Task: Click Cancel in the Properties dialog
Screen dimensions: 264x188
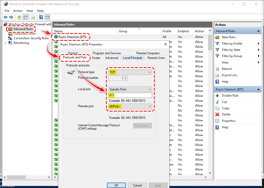Action: (x=137, y=185)
